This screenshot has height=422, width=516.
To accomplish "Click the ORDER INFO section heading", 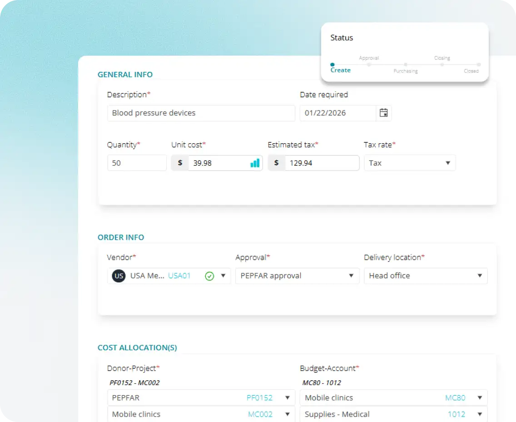I will pos(121,237).
